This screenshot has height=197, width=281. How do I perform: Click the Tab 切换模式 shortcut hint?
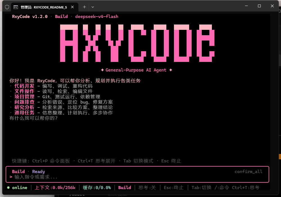[x=138, y=161]
